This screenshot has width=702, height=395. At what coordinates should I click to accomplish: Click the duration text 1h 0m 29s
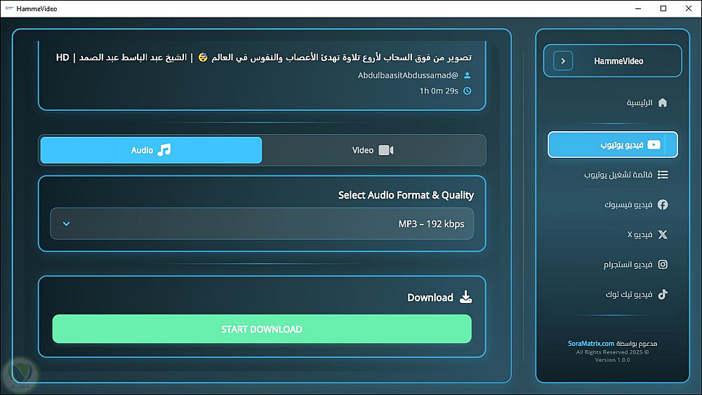(x=439, y=91)
